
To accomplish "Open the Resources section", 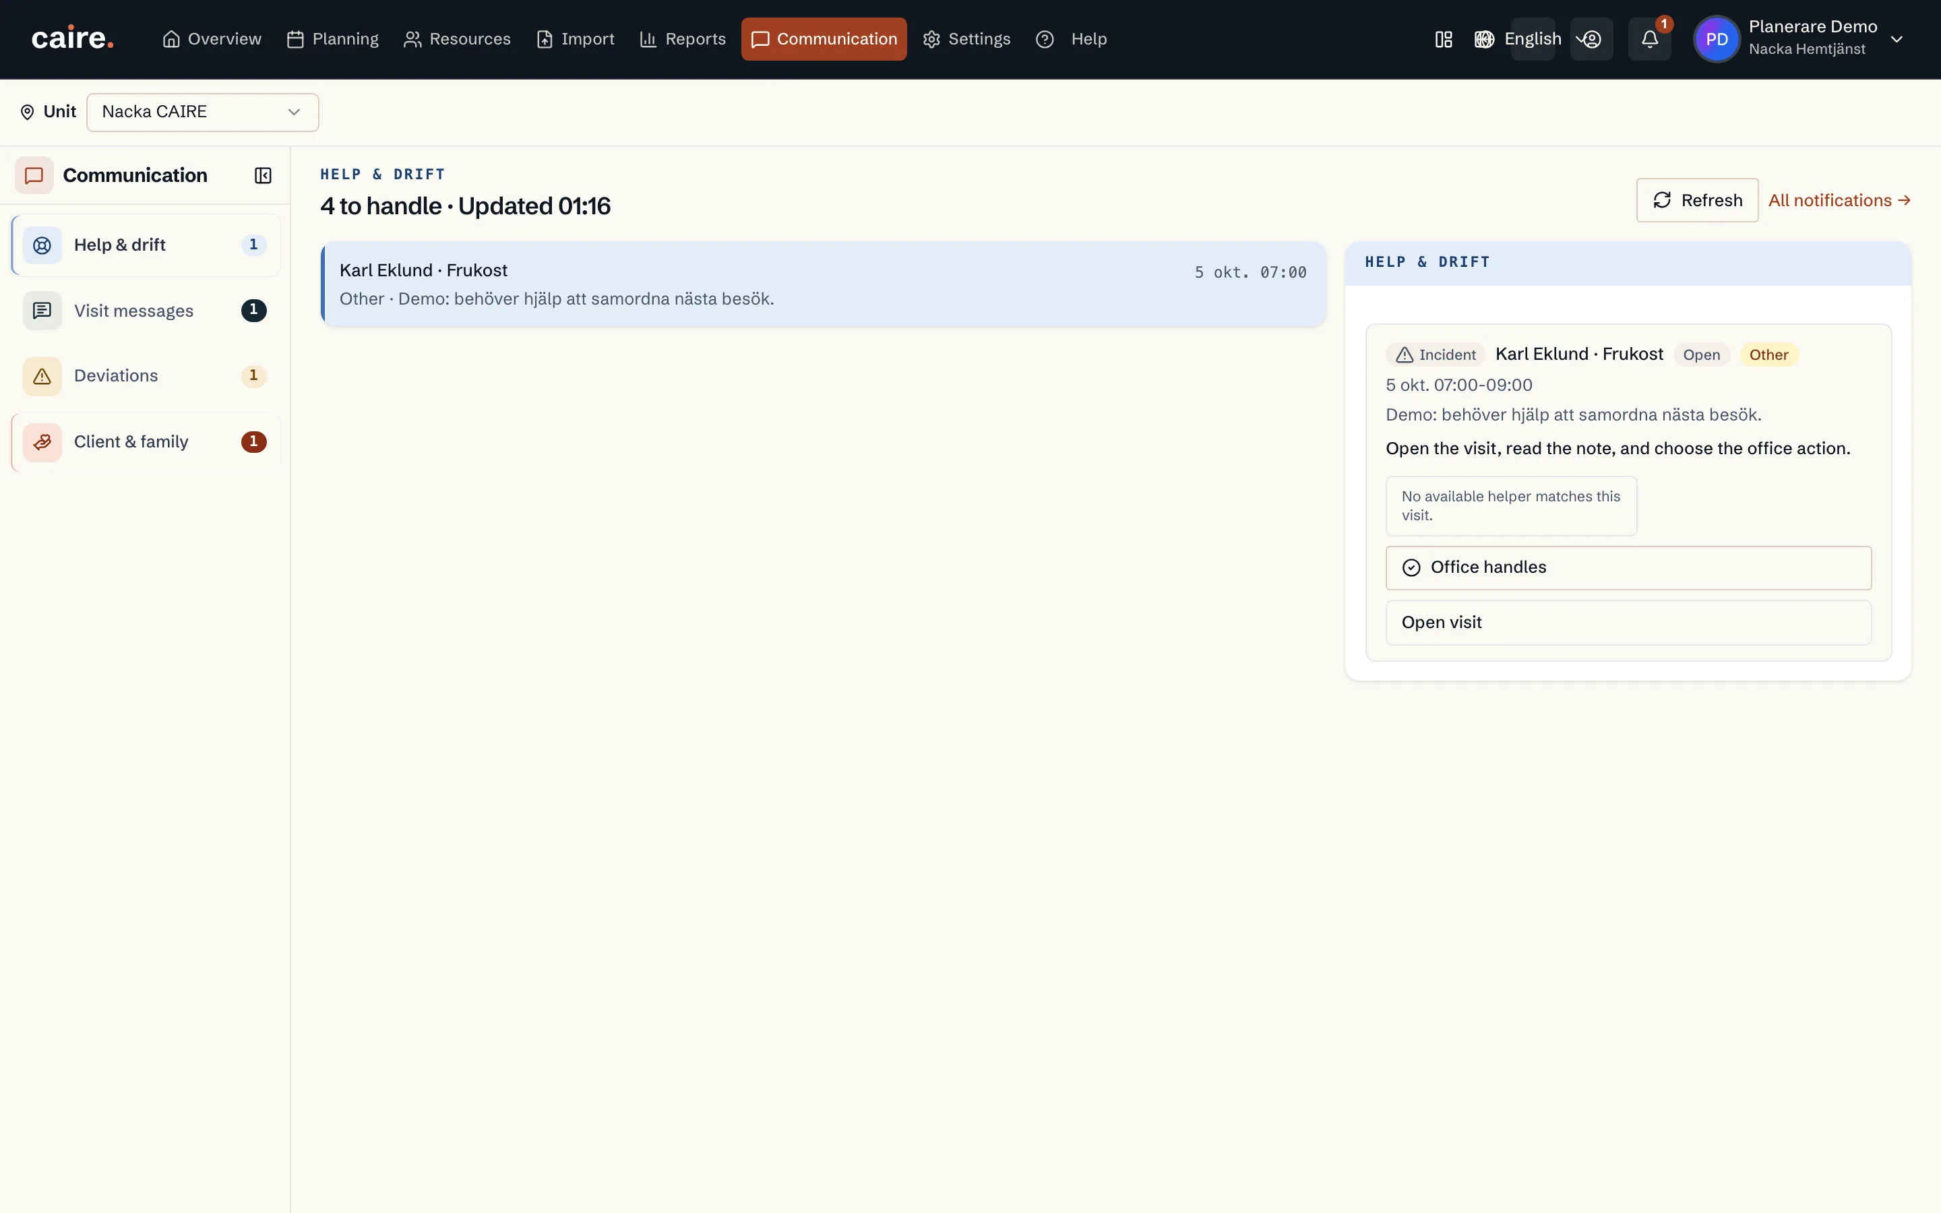I will (457, 39).
